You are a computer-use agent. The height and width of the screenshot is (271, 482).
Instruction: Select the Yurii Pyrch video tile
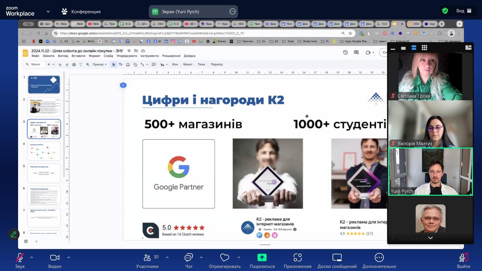point(430,171)
